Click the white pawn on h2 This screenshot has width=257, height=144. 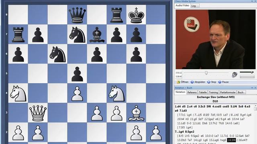click(156, 132)
